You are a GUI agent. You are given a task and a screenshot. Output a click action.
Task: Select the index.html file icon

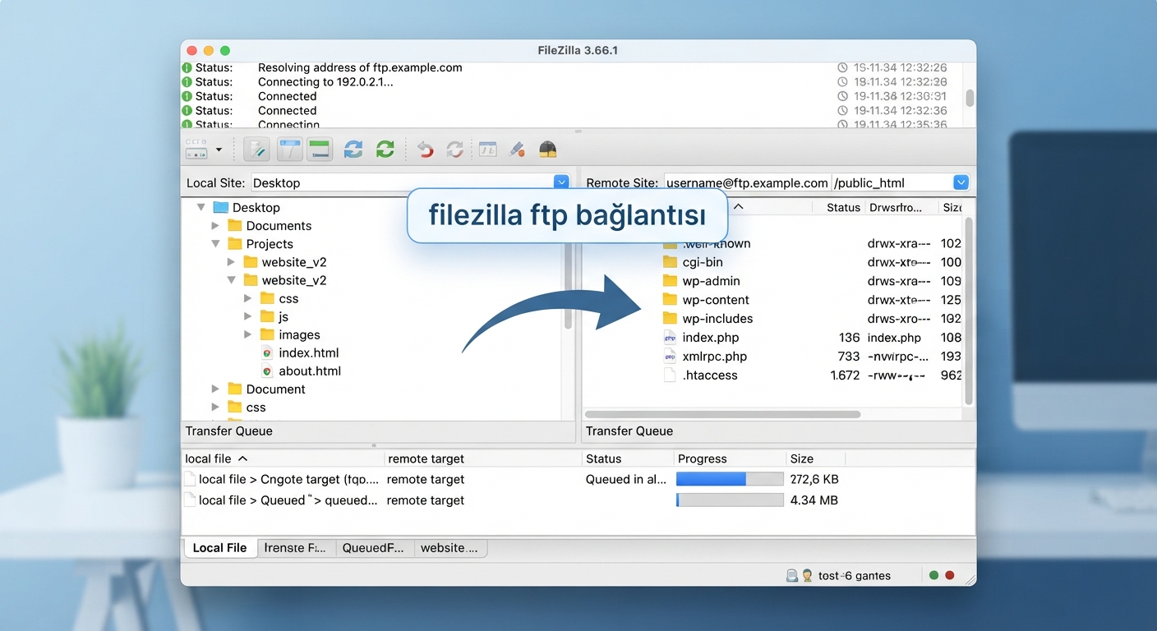(x=267, y=352)
